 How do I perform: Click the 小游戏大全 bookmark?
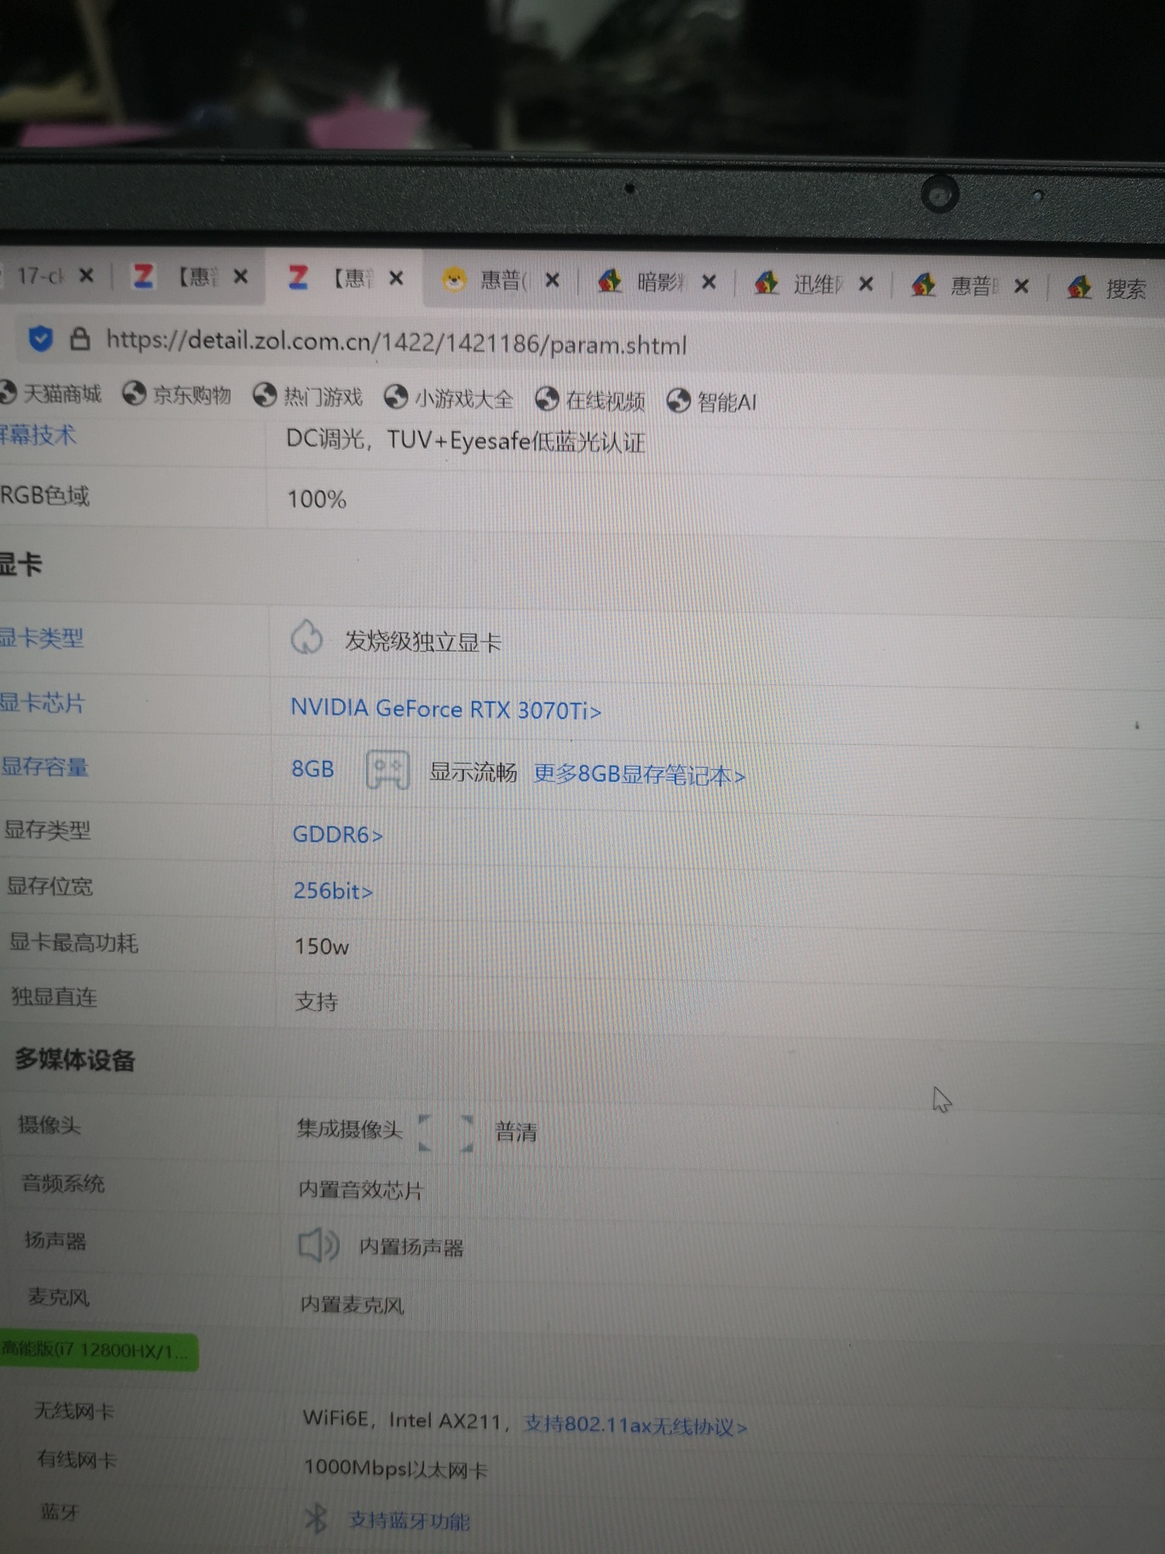(450, 399)
